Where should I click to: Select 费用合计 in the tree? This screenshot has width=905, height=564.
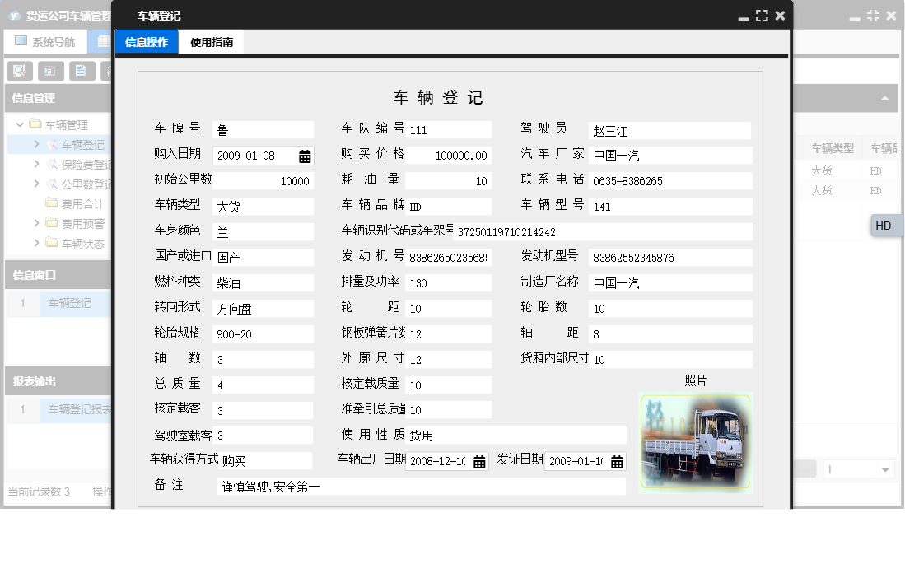click(x=82, y=203)
